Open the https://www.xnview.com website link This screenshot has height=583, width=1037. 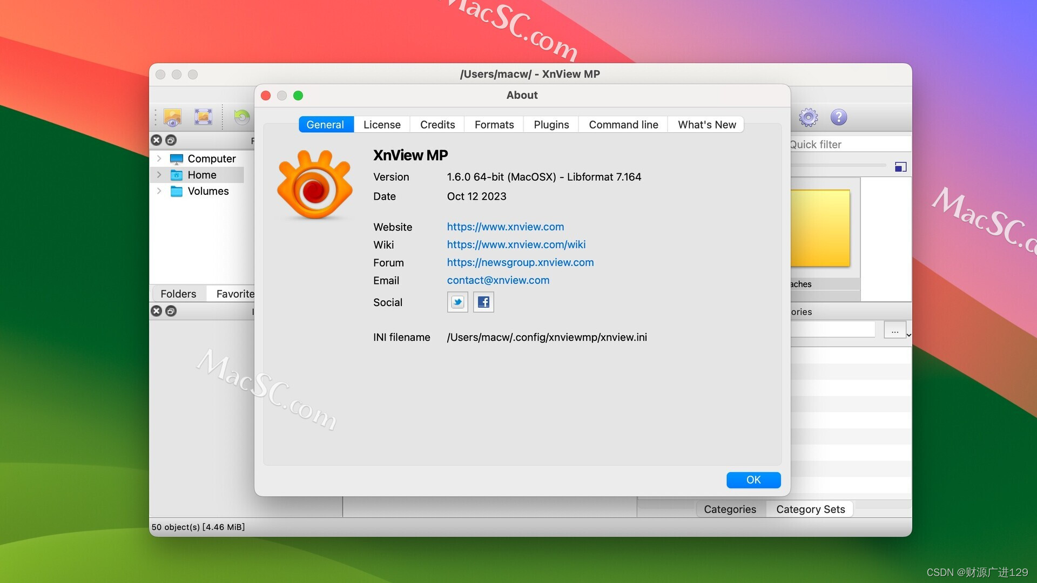pos(505,227)
